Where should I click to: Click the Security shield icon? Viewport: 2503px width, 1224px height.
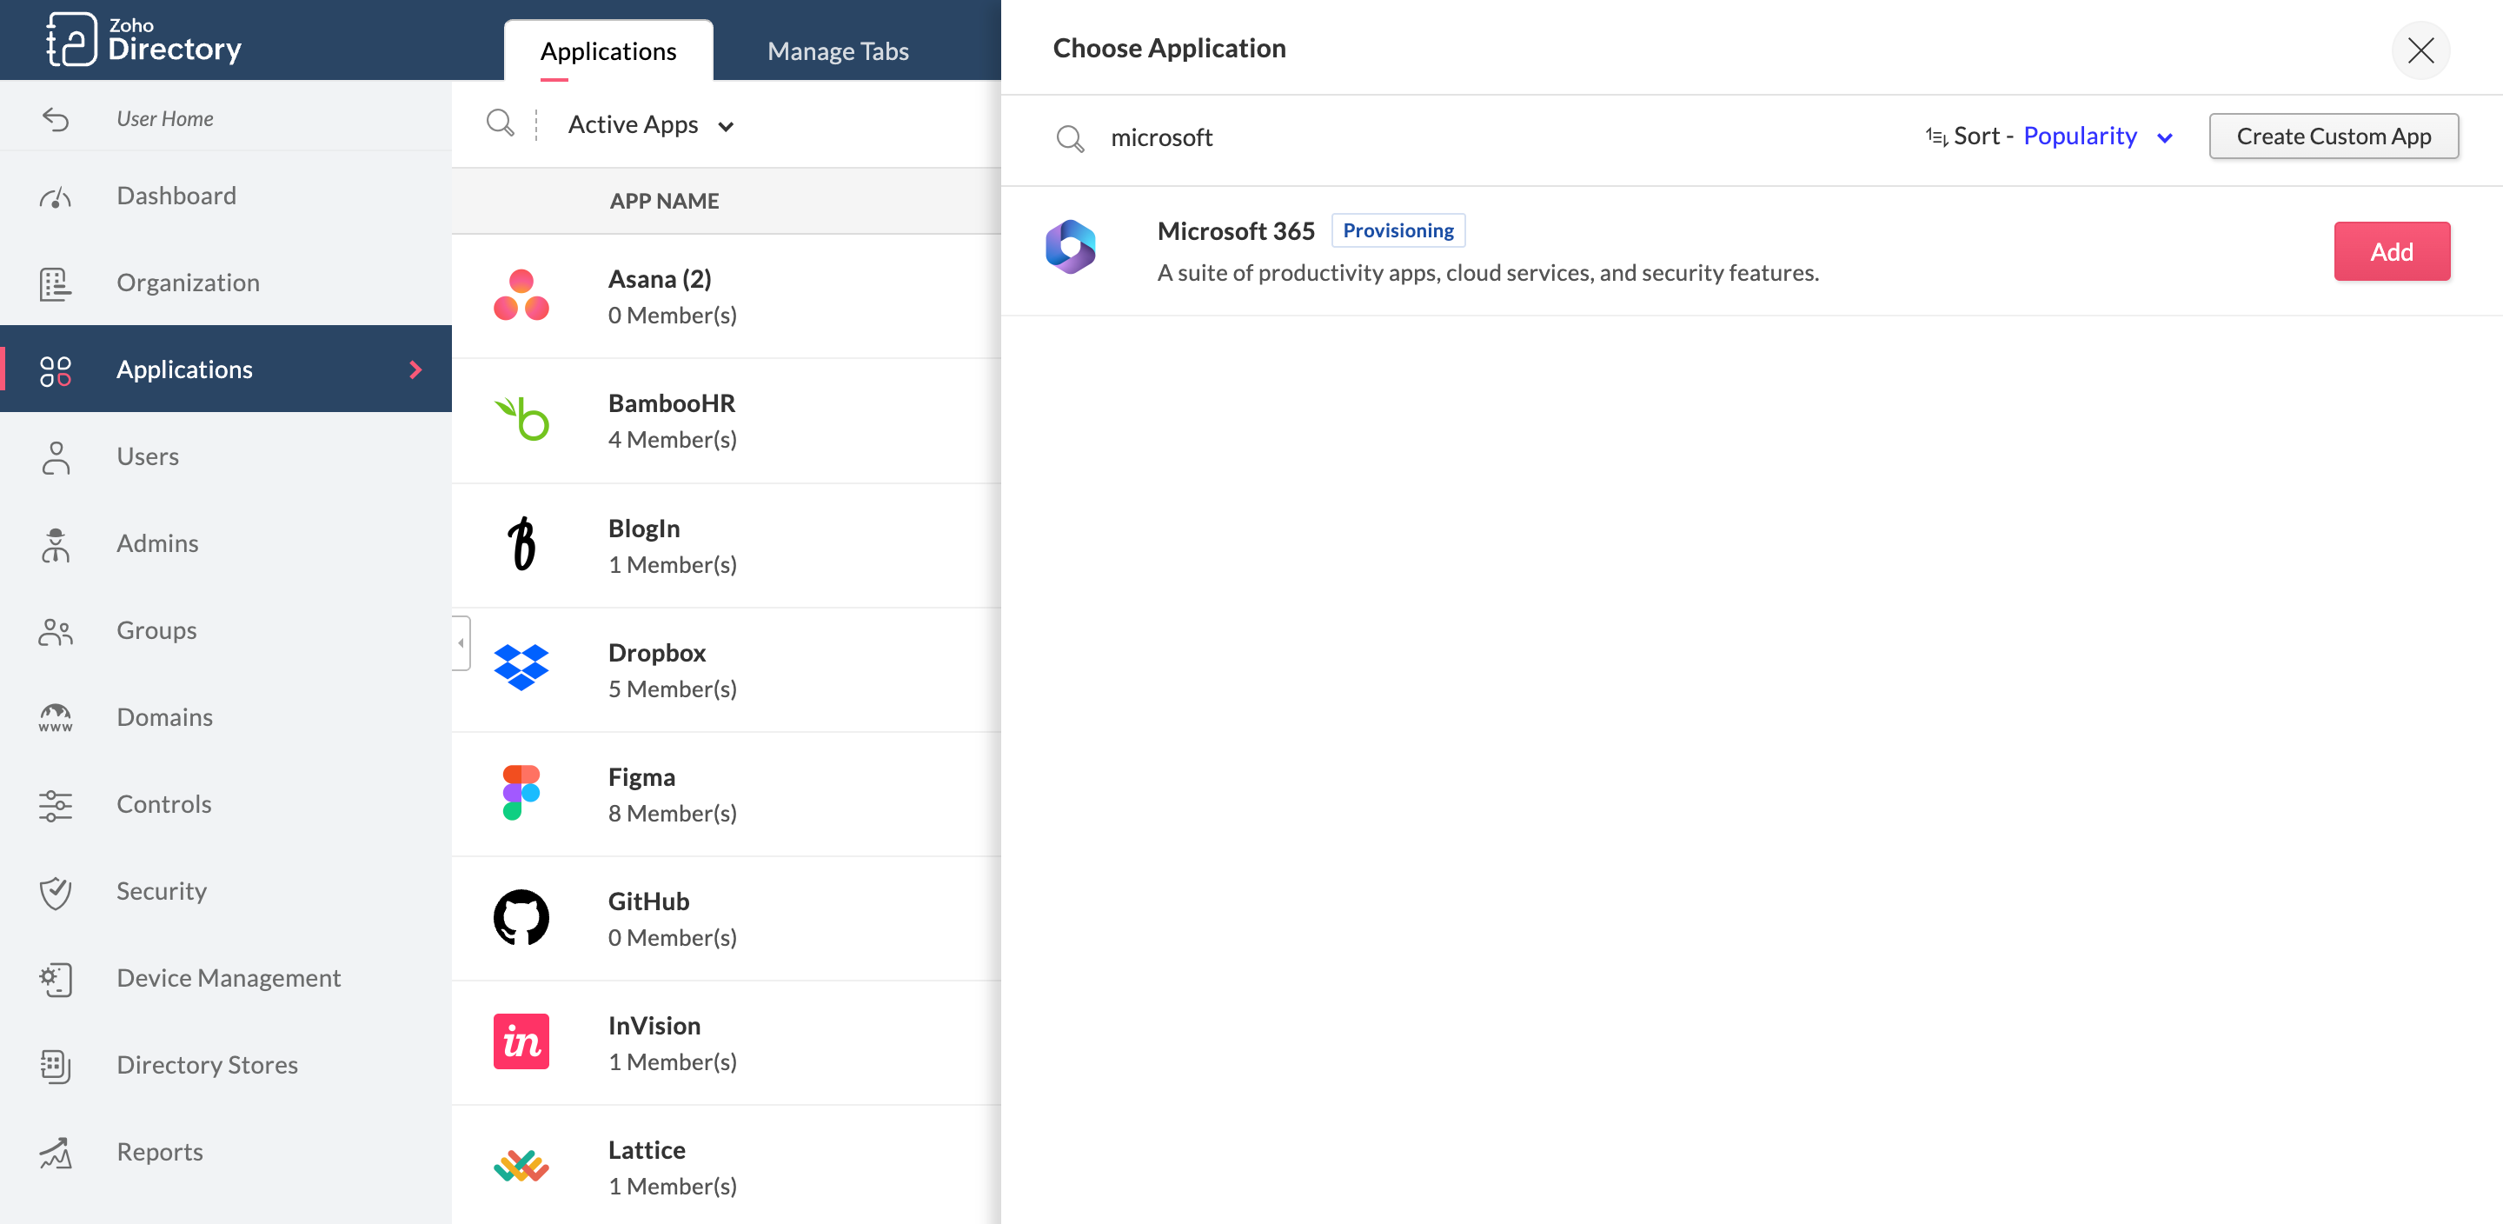56,893
